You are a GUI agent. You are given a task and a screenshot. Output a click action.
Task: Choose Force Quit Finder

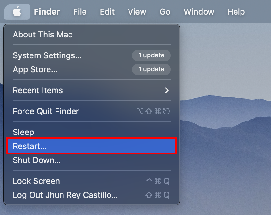92,111
